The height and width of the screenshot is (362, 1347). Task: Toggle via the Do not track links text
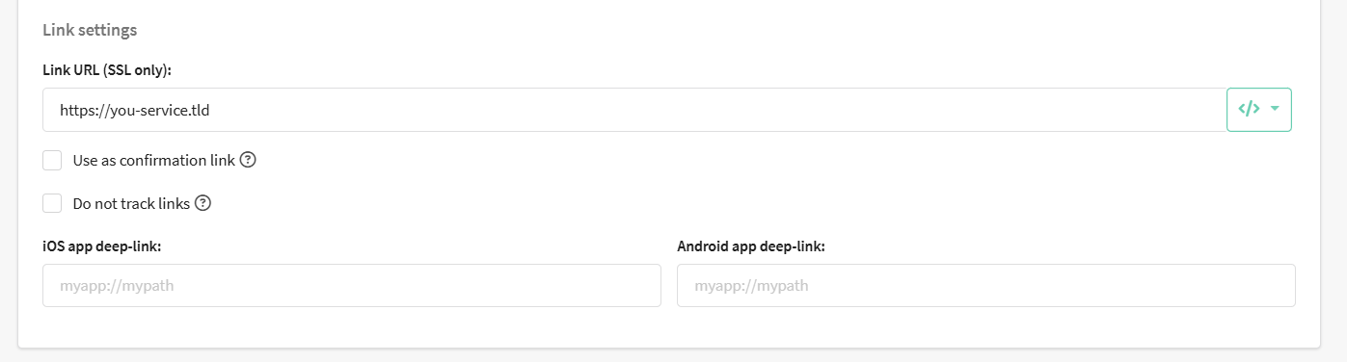pos(131,203)
